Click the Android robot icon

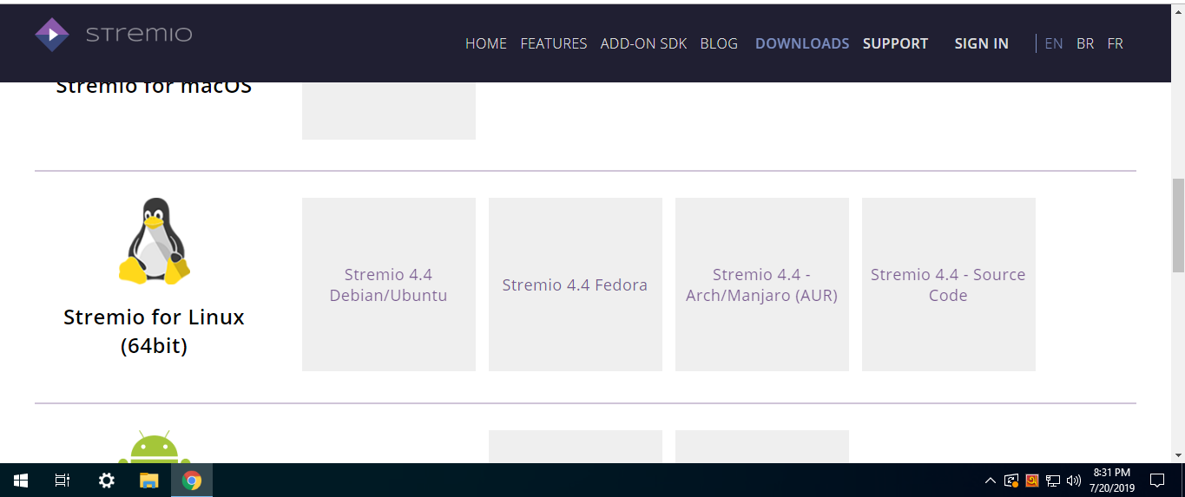tap(155, 448)
